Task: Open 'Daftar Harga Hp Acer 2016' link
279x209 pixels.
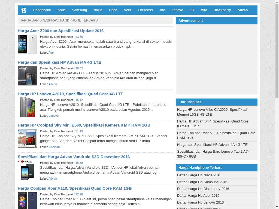Action: click(198, 196)
